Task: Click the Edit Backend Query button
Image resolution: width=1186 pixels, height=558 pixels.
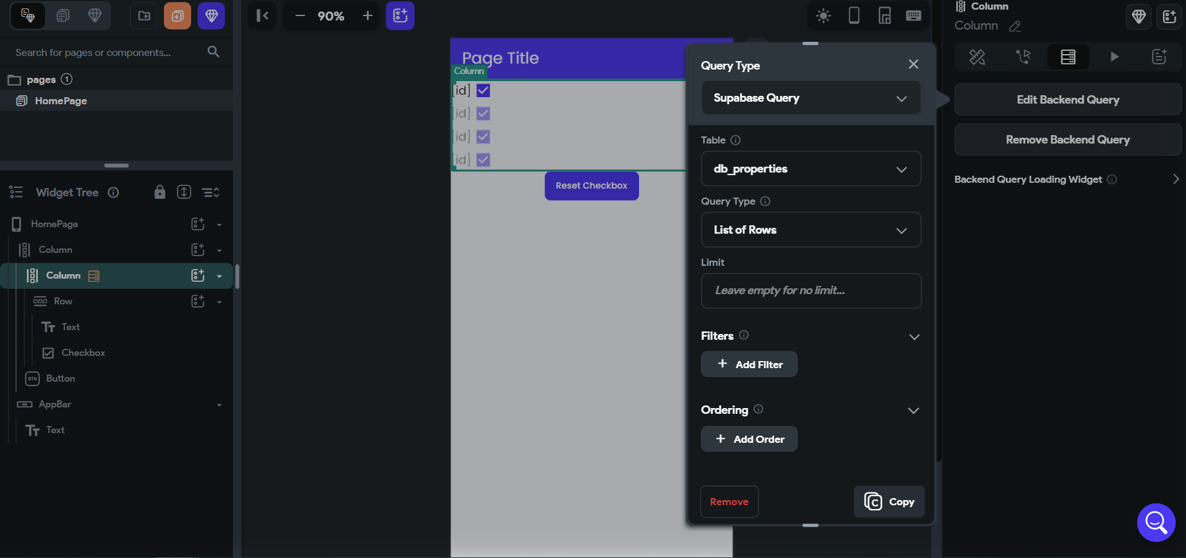Action: (1068, 100)
